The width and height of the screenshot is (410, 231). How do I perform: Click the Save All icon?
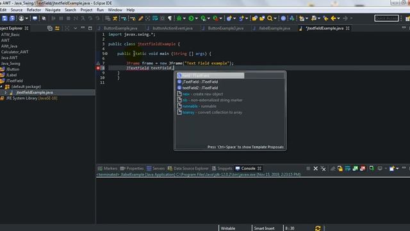click(12, 18)
